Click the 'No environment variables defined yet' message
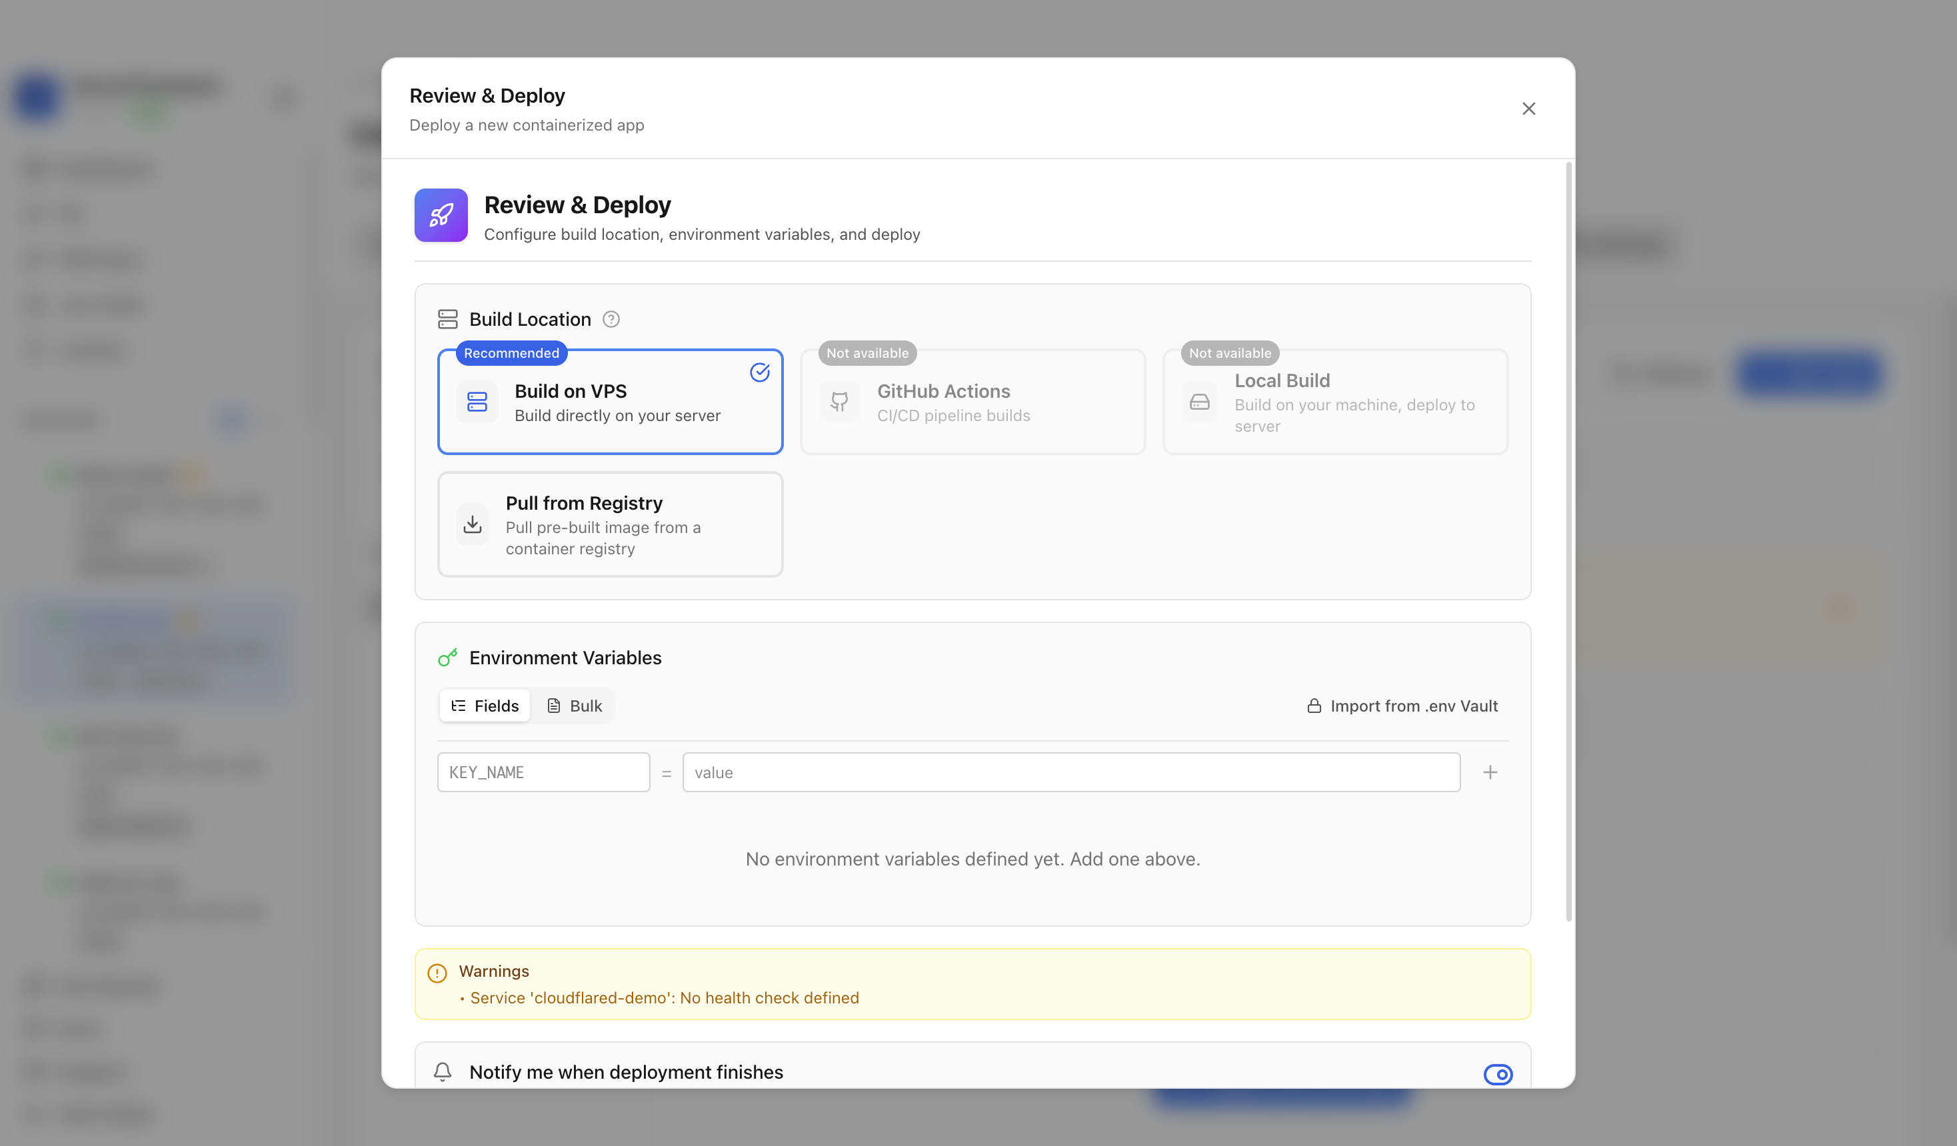Viewport: 1957px width, 1146px height. [973, 859]
